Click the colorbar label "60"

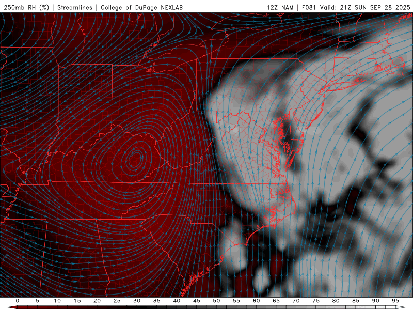pos(256,301)
